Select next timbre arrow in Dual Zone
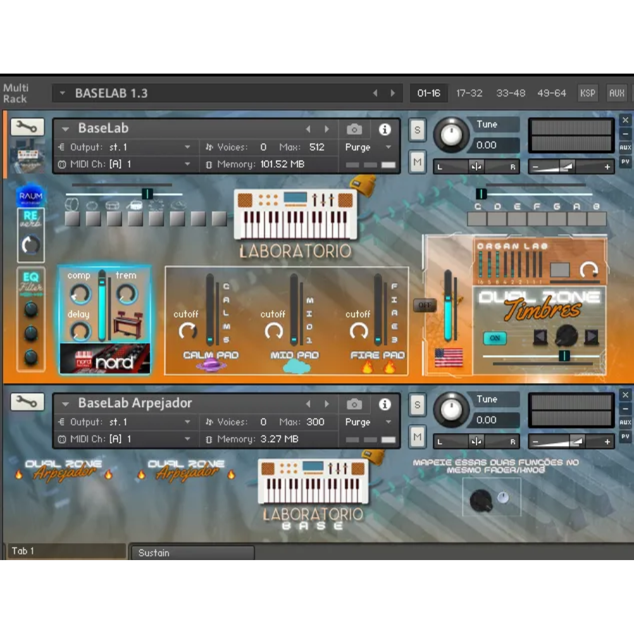Screen dimensions: 634x634 coord(591,337)
